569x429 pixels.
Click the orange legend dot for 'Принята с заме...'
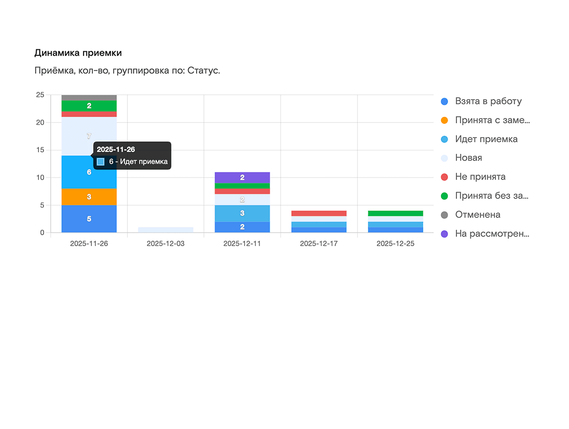pyautogui.click(x=444, y=120)
